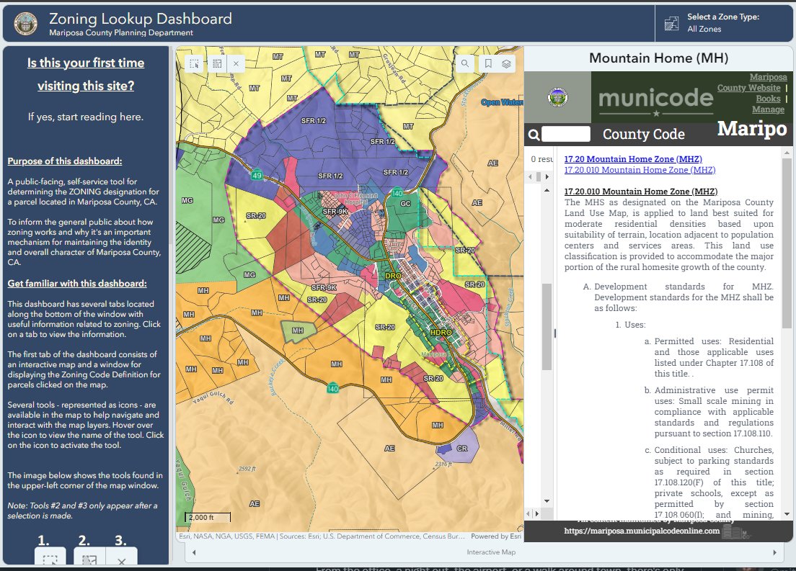Click the municode logo banner

pos(655,99)
